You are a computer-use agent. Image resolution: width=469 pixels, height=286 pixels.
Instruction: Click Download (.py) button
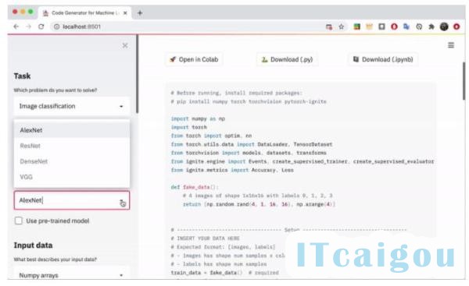click(x=287, y=59)
